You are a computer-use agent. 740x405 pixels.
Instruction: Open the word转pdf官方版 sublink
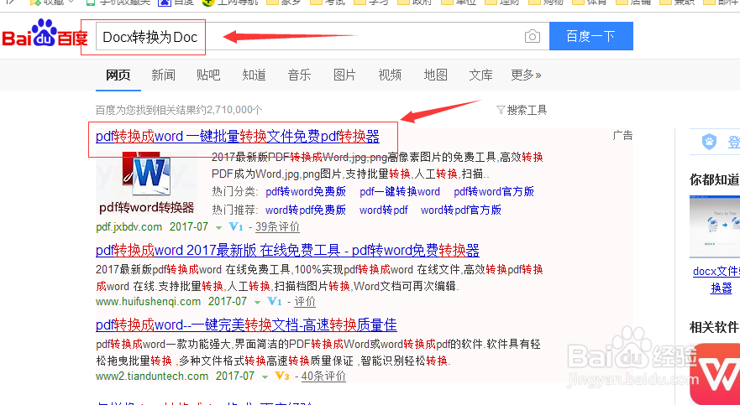[x=460, y=210]
